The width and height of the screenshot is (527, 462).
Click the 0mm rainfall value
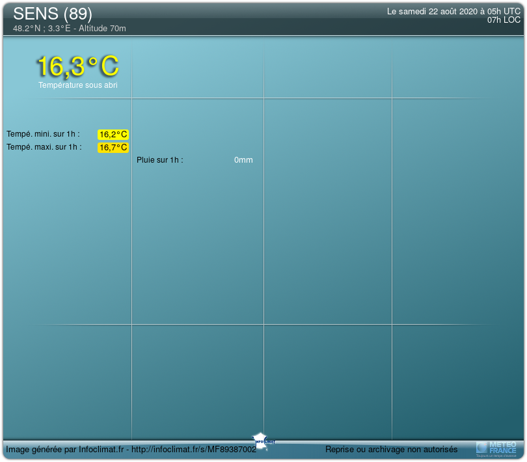243,160
